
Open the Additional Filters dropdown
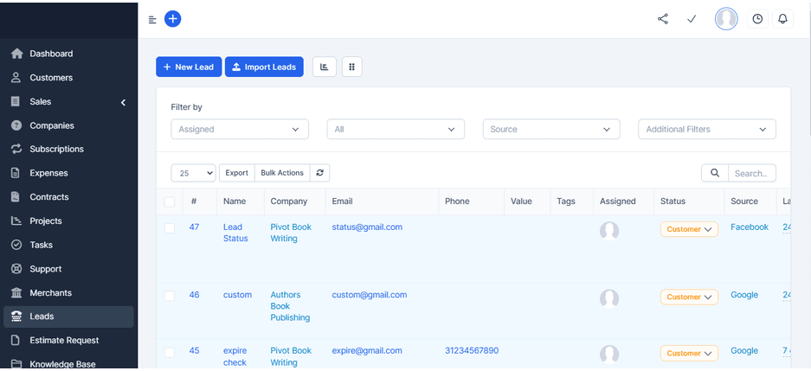[x=706, y=129]
